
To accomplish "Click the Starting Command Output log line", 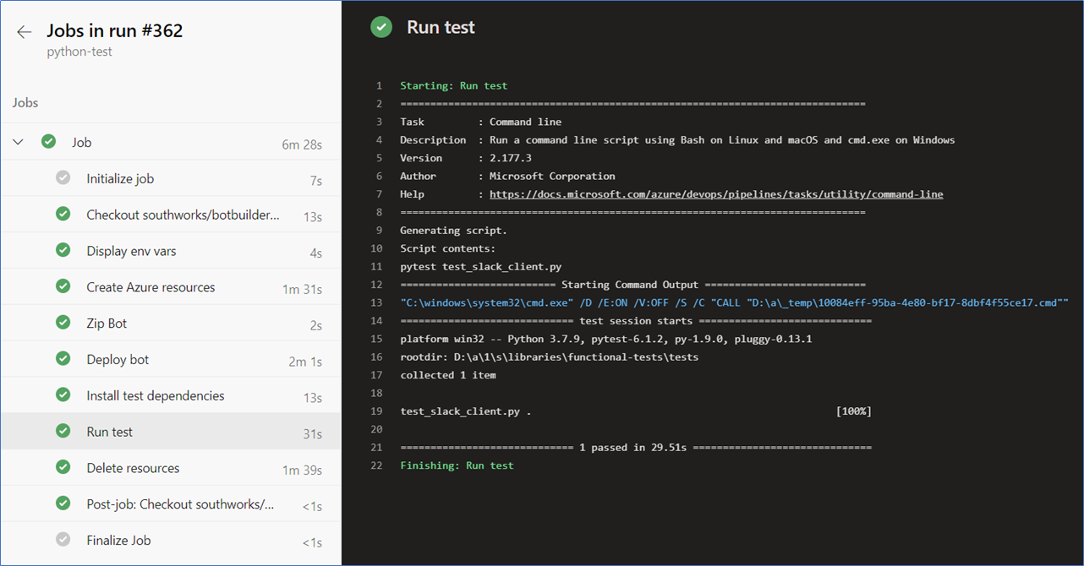I will tap(632, 285).
